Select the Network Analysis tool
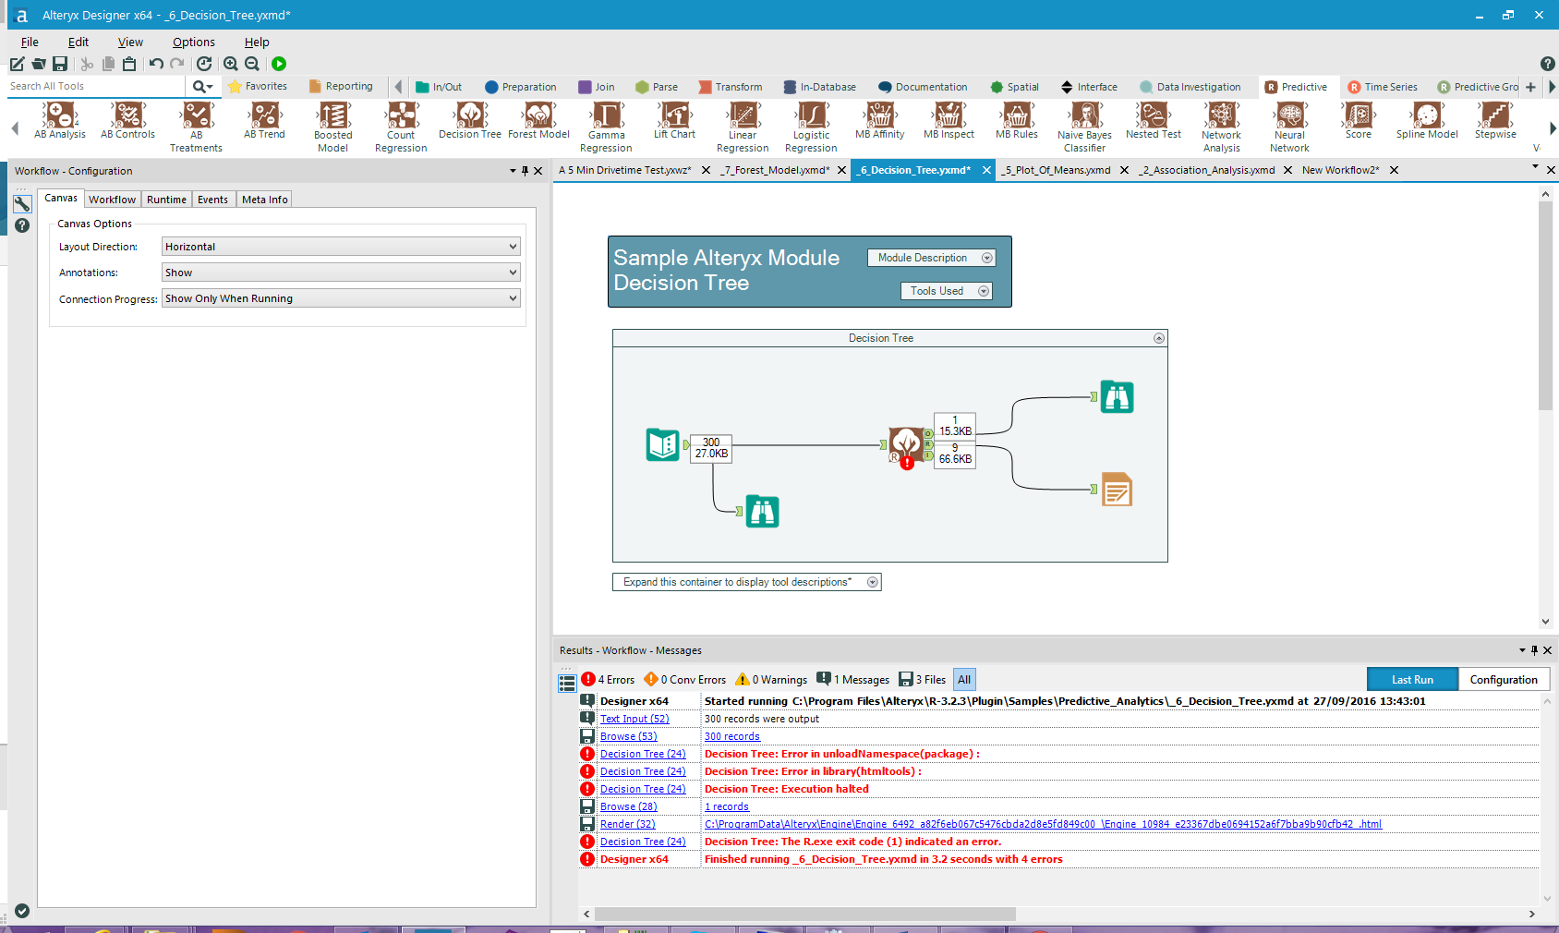 pos(1222,127)
